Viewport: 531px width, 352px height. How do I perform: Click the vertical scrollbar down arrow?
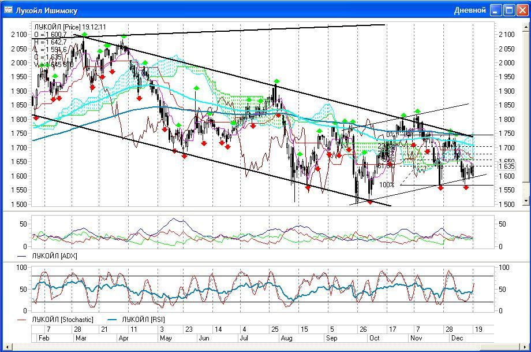(526, 201)
